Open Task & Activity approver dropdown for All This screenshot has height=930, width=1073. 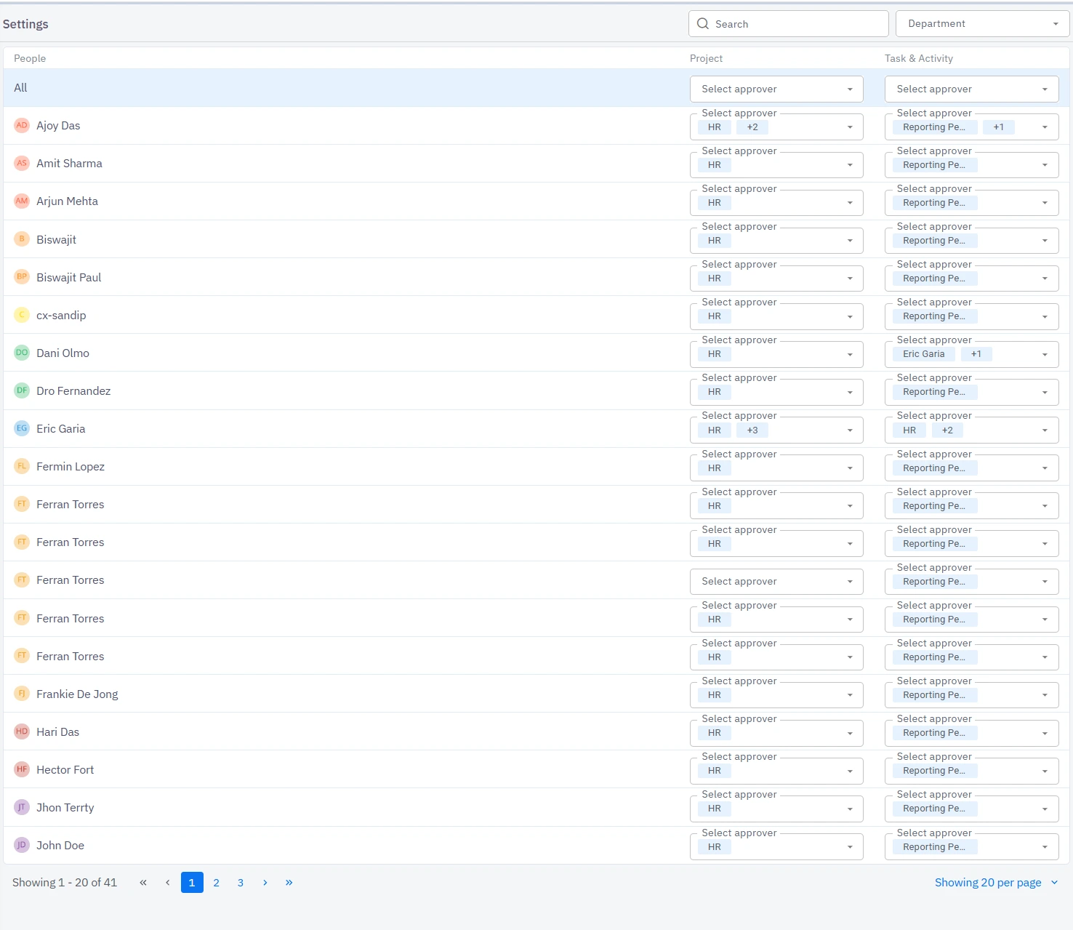(x=970, y=89)
